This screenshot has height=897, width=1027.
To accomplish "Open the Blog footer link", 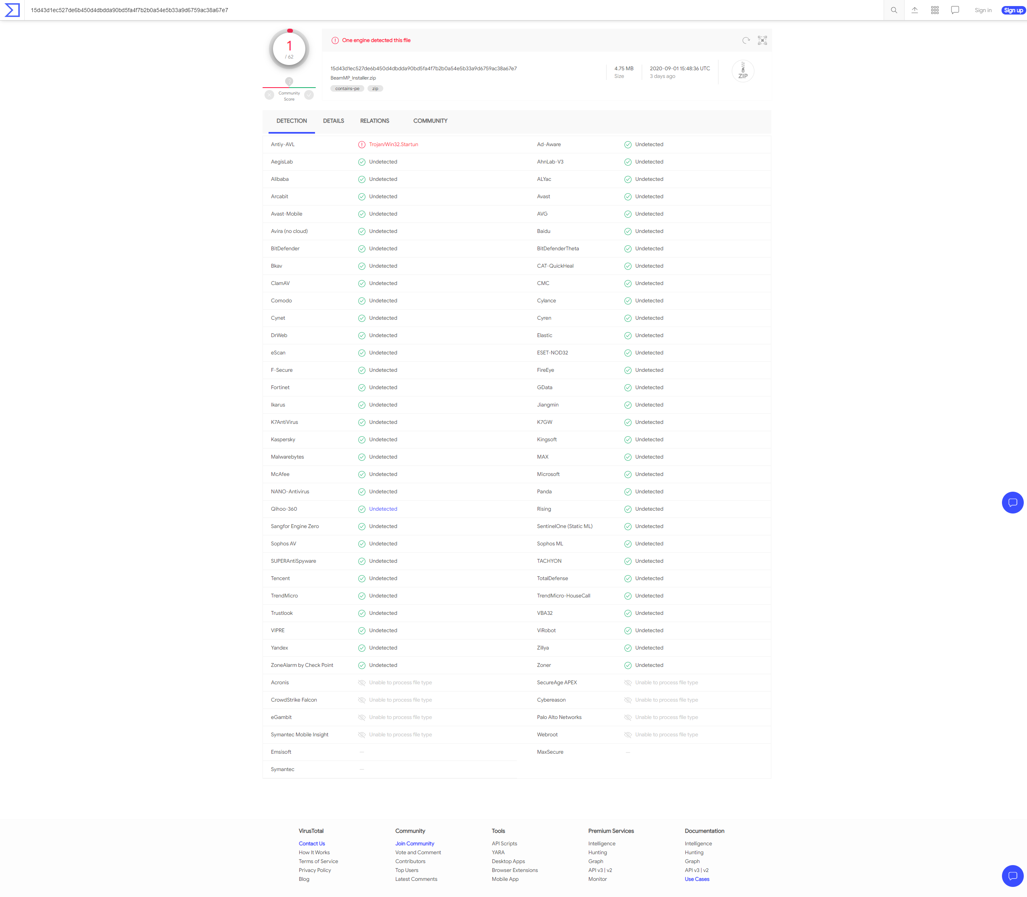I will [304, 880].
